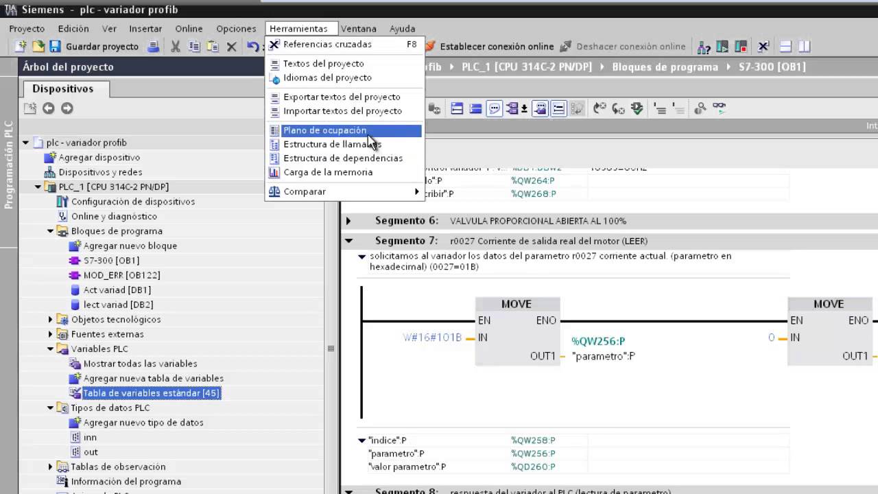Select the first MOVE block in Segmento 7

point(517,331)
